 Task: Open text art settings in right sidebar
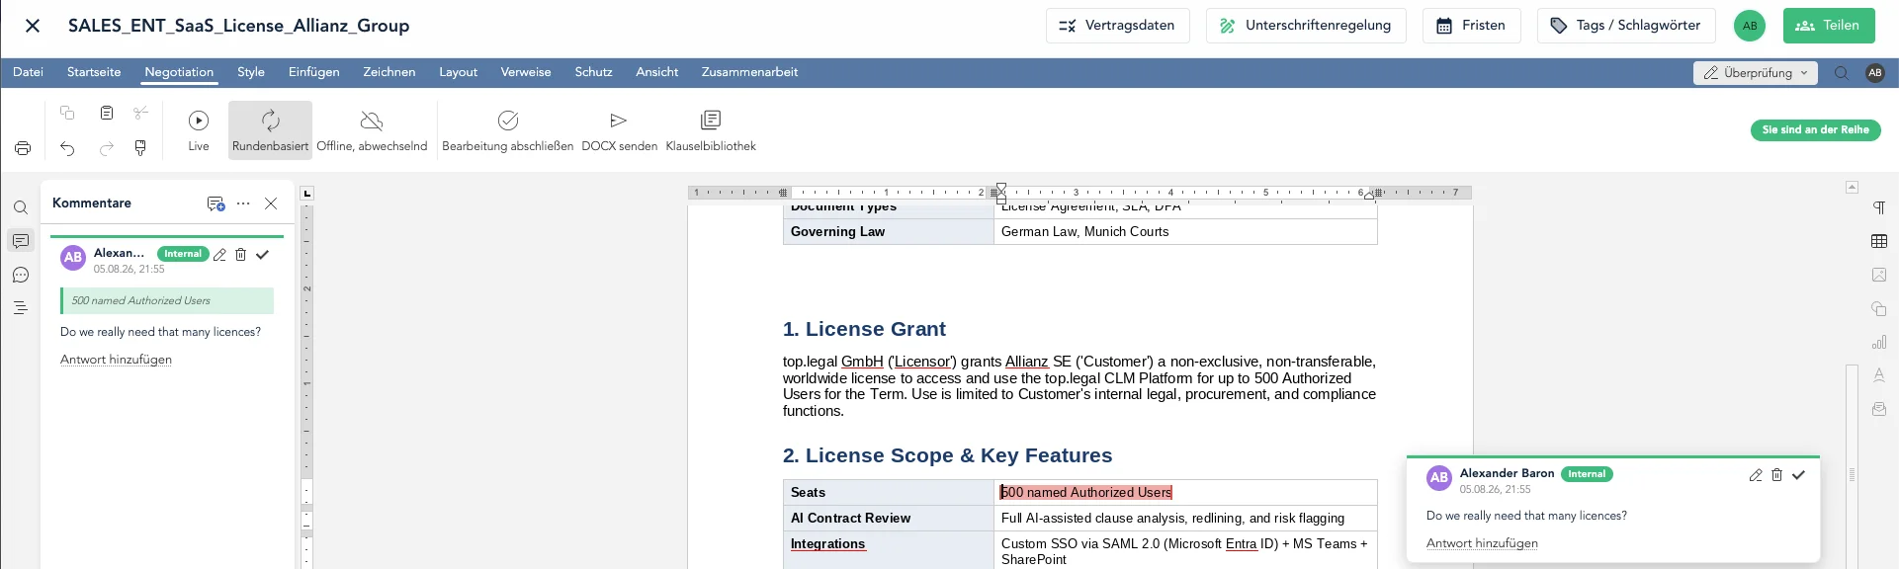(x=1879, y=375)
